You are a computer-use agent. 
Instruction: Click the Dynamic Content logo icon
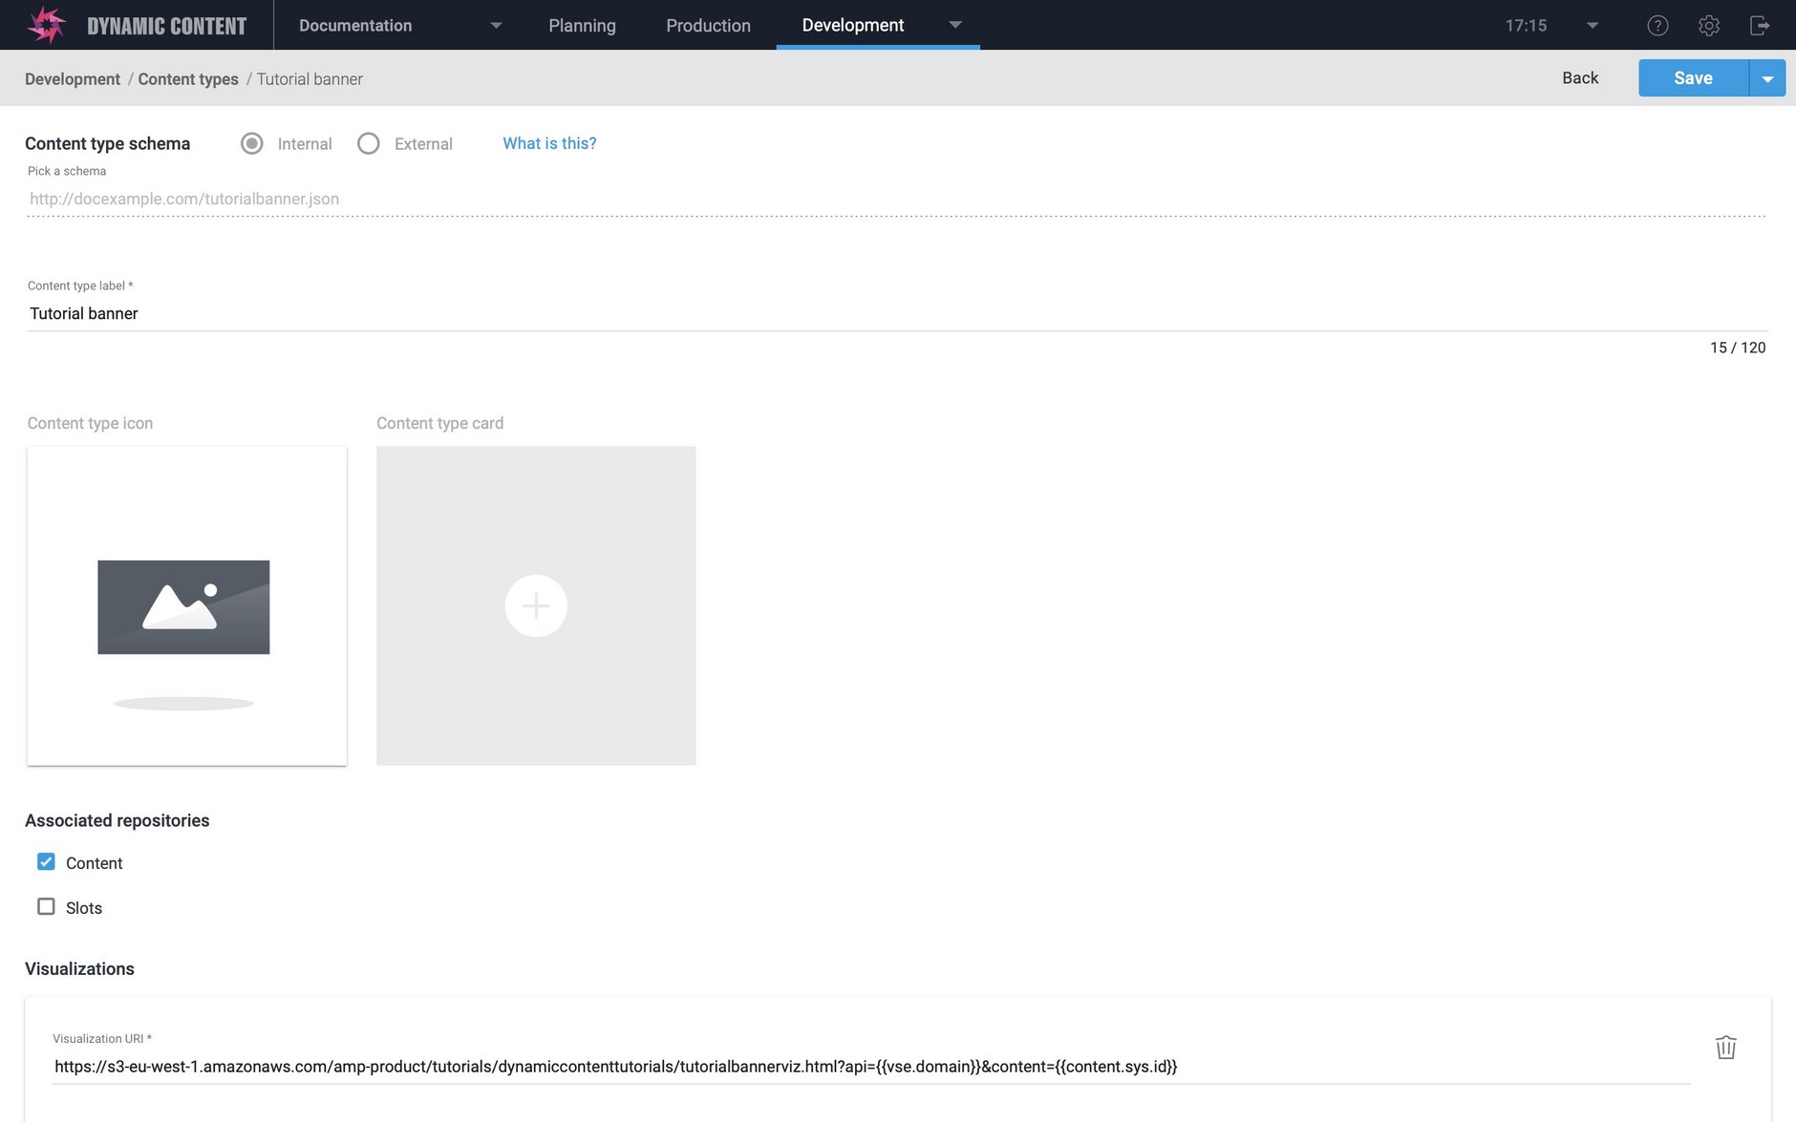[x=45, y=24]
